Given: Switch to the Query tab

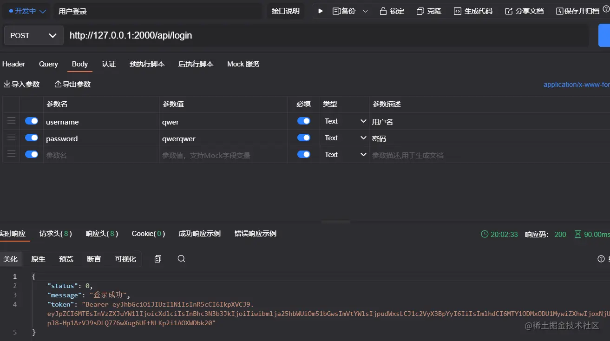Looking at the screenshot, I should [48, 64].
